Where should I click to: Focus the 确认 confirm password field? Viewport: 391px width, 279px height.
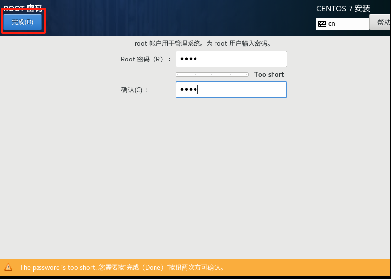click(231, 90)
